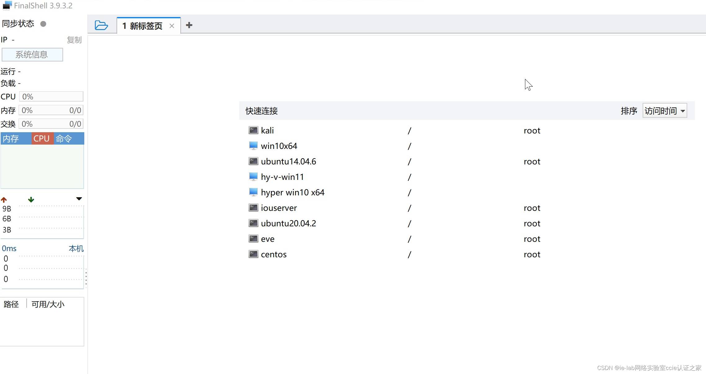Screen dimensions: 706x374
Task: Click root user in kali row
Action: point(532,130)
